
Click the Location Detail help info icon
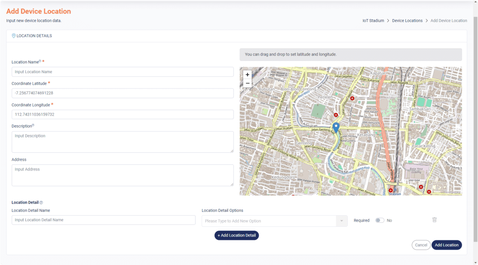pyautogui.click(x=41, y=203)
